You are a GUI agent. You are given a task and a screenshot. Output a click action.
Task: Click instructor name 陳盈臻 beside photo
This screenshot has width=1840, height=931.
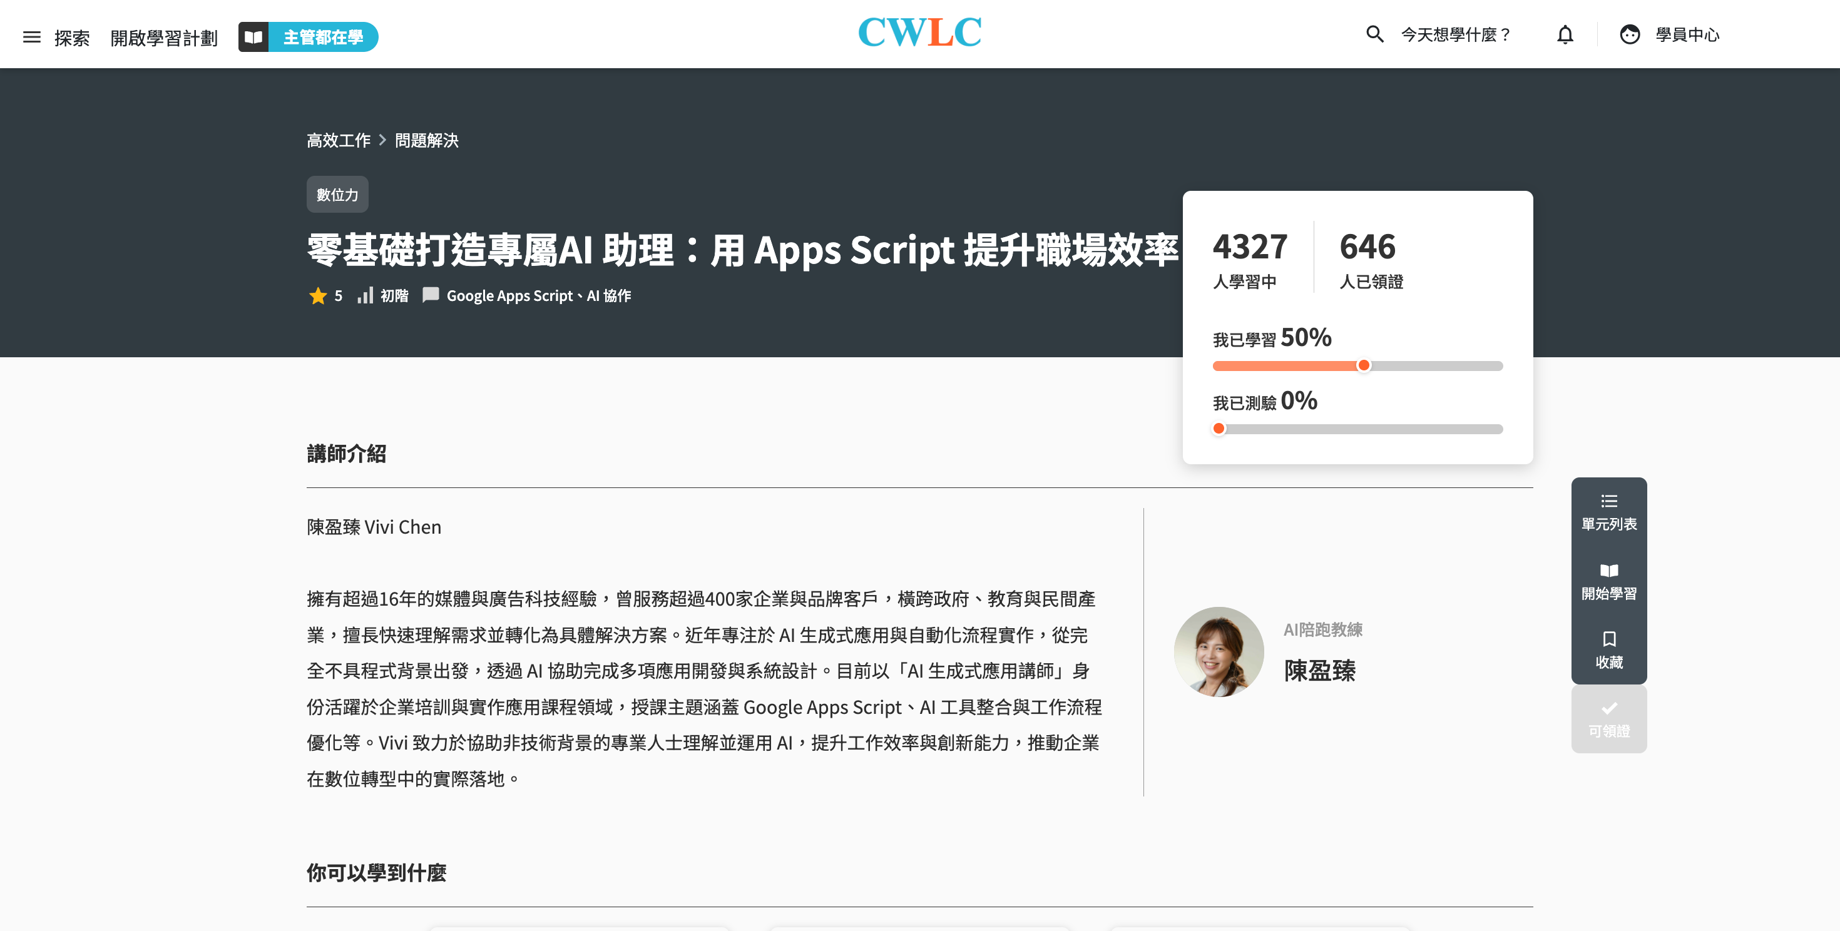[1319, 670]
